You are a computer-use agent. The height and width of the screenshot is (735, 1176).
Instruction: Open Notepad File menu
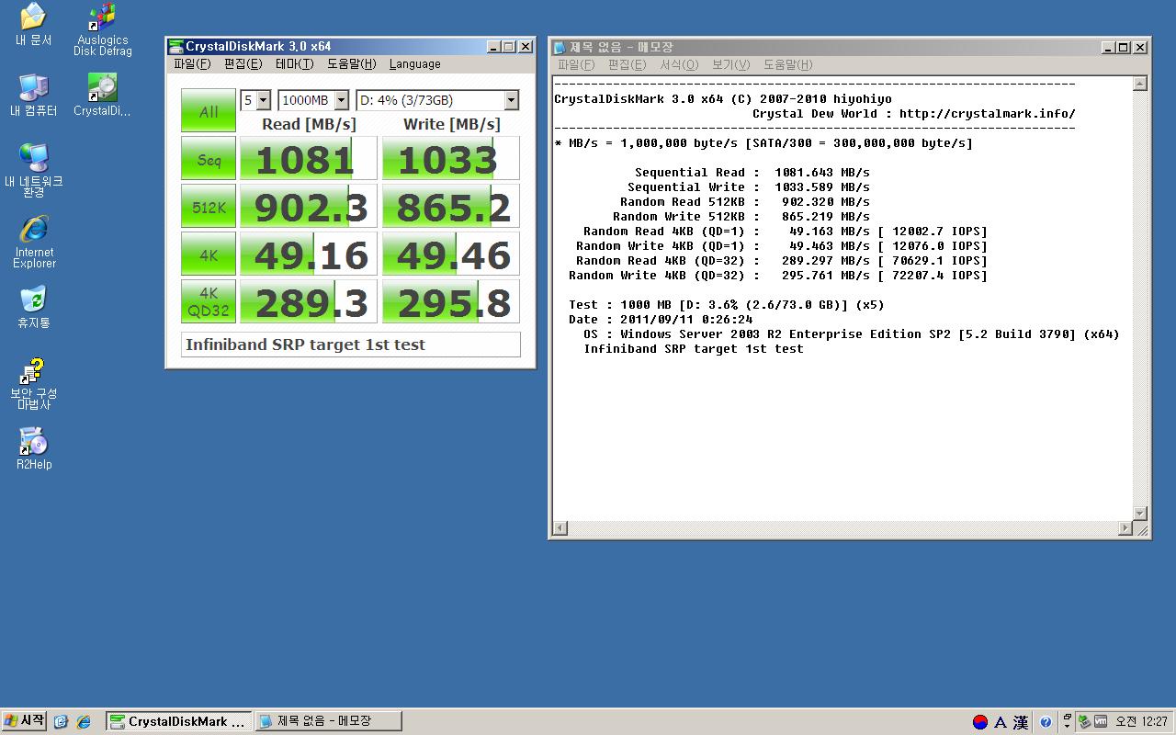(x=575, y=65)
